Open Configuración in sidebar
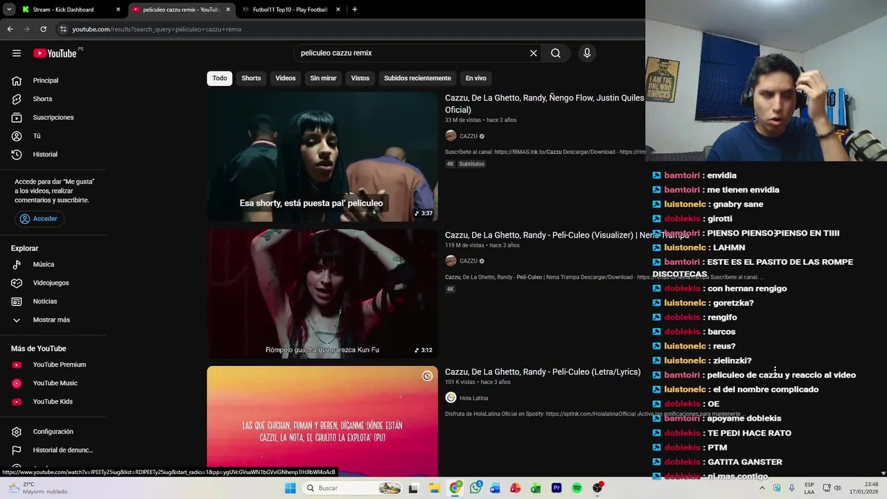Screen dimensions: 887x499 click(53, 432)
